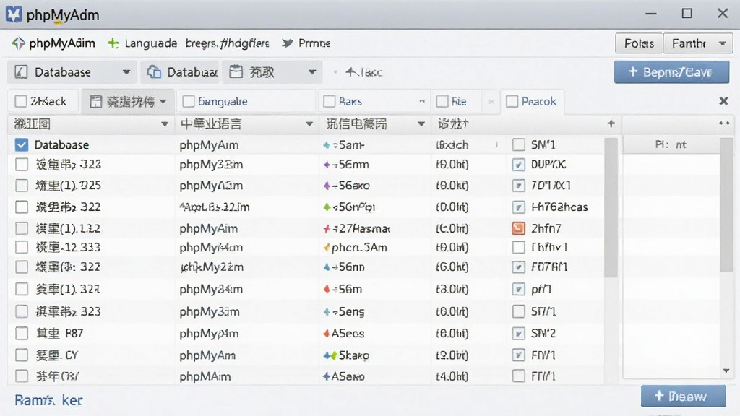Click the copy icon on the Databaae button

[154, 71]
